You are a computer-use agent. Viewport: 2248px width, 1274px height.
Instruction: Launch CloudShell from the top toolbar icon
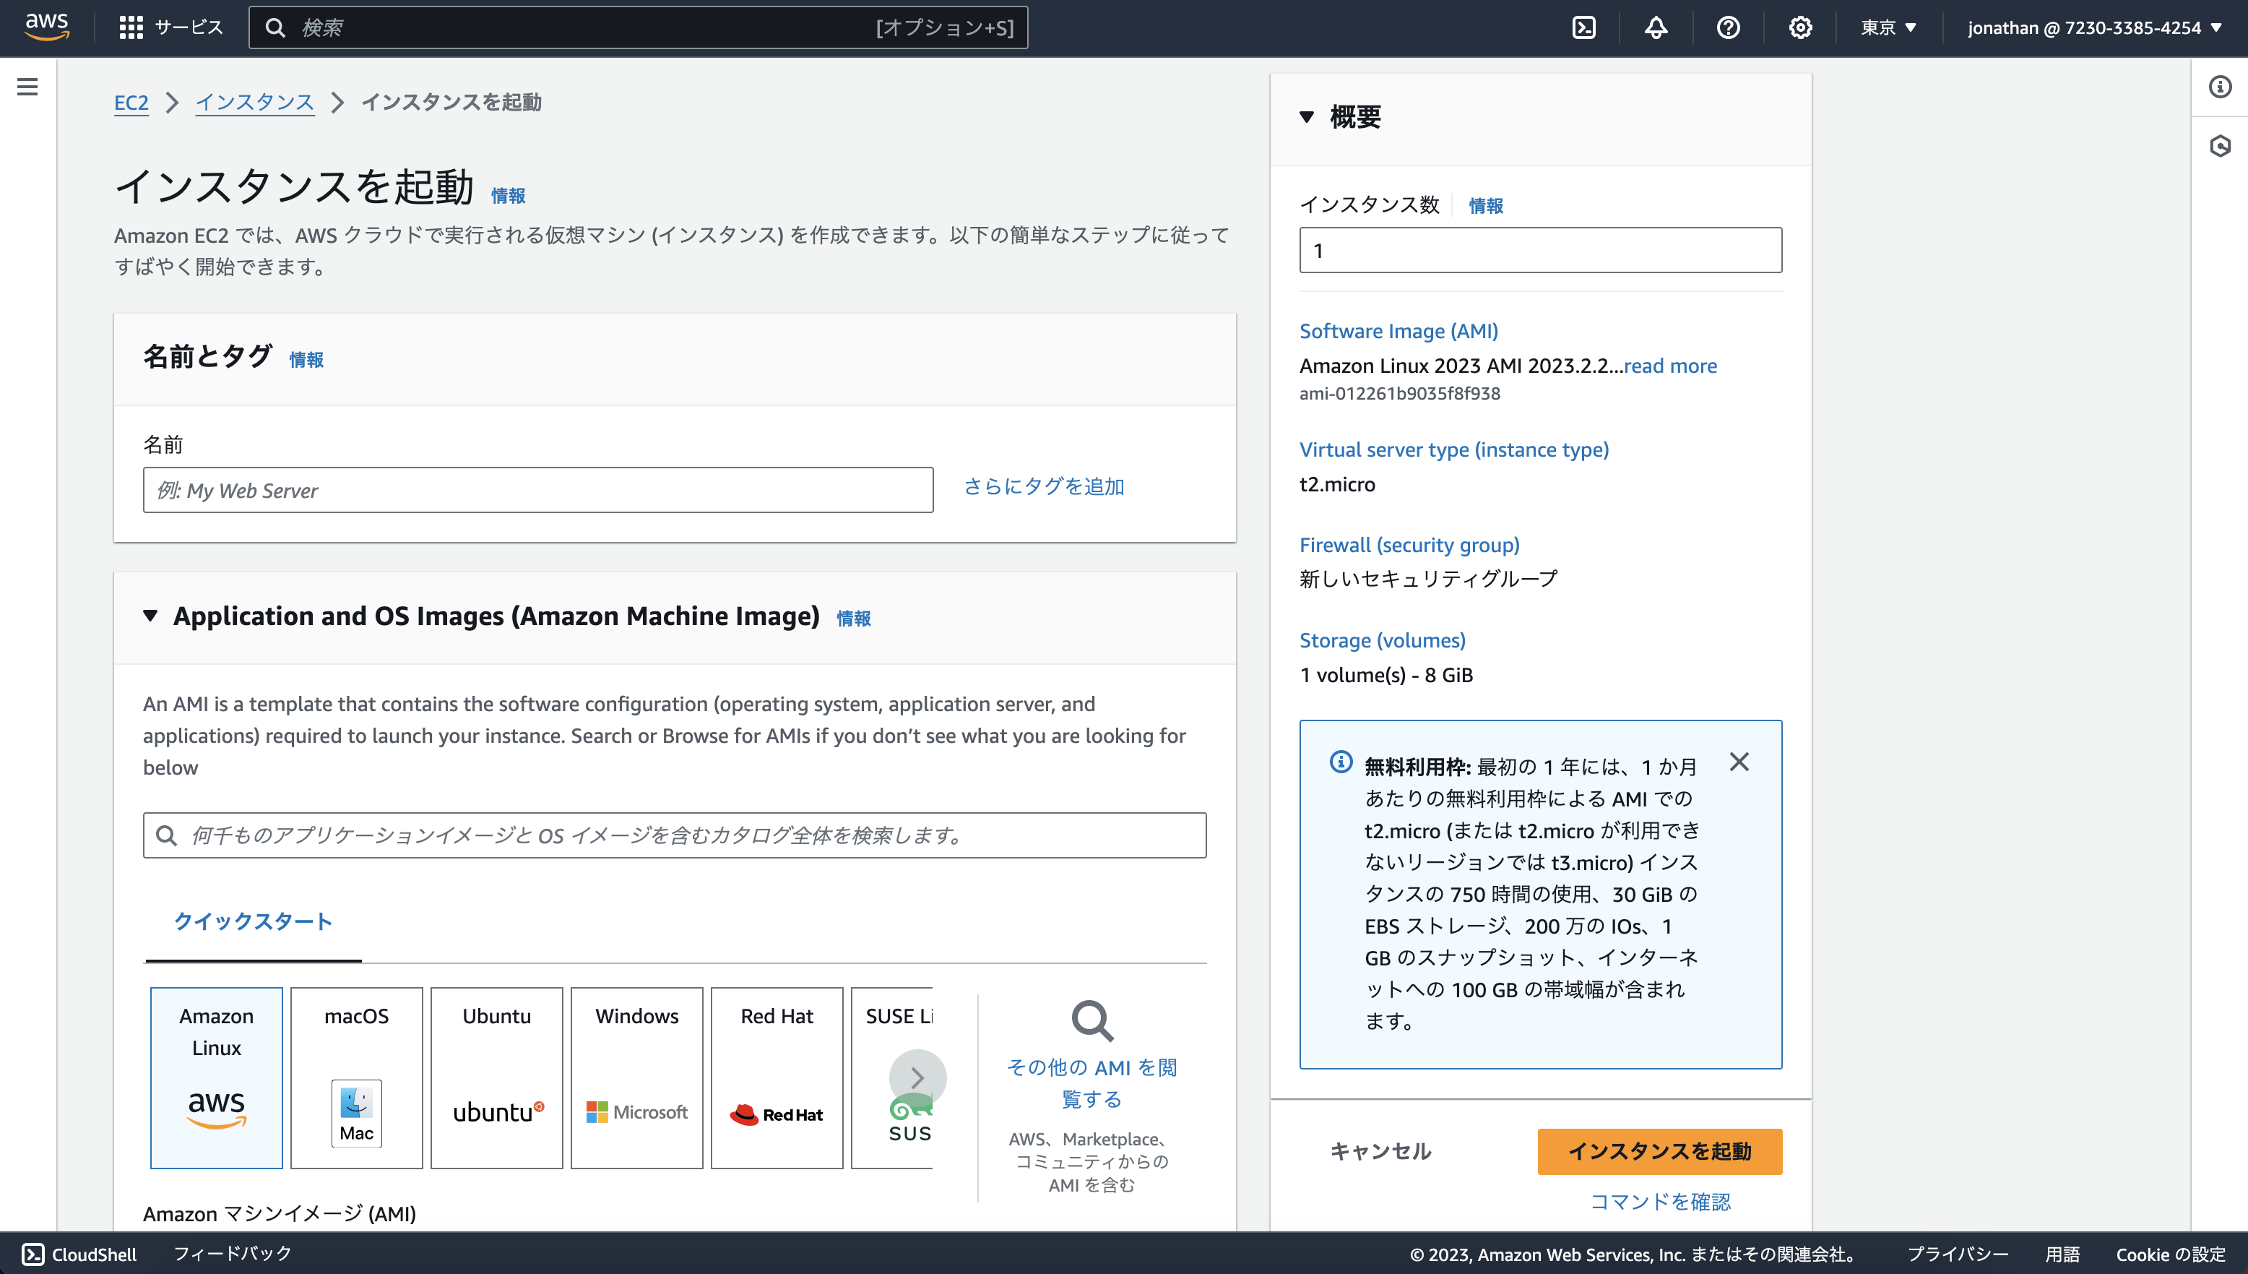click(1585, 27)
